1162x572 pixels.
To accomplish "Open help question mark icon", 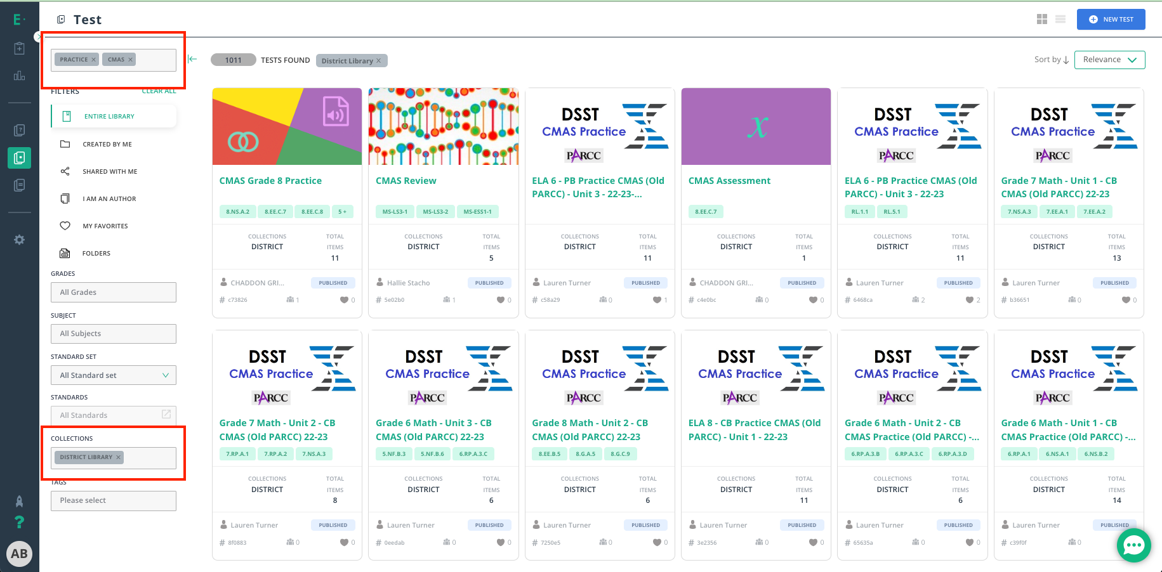I will pyautogui.click(x=20, y=522).
